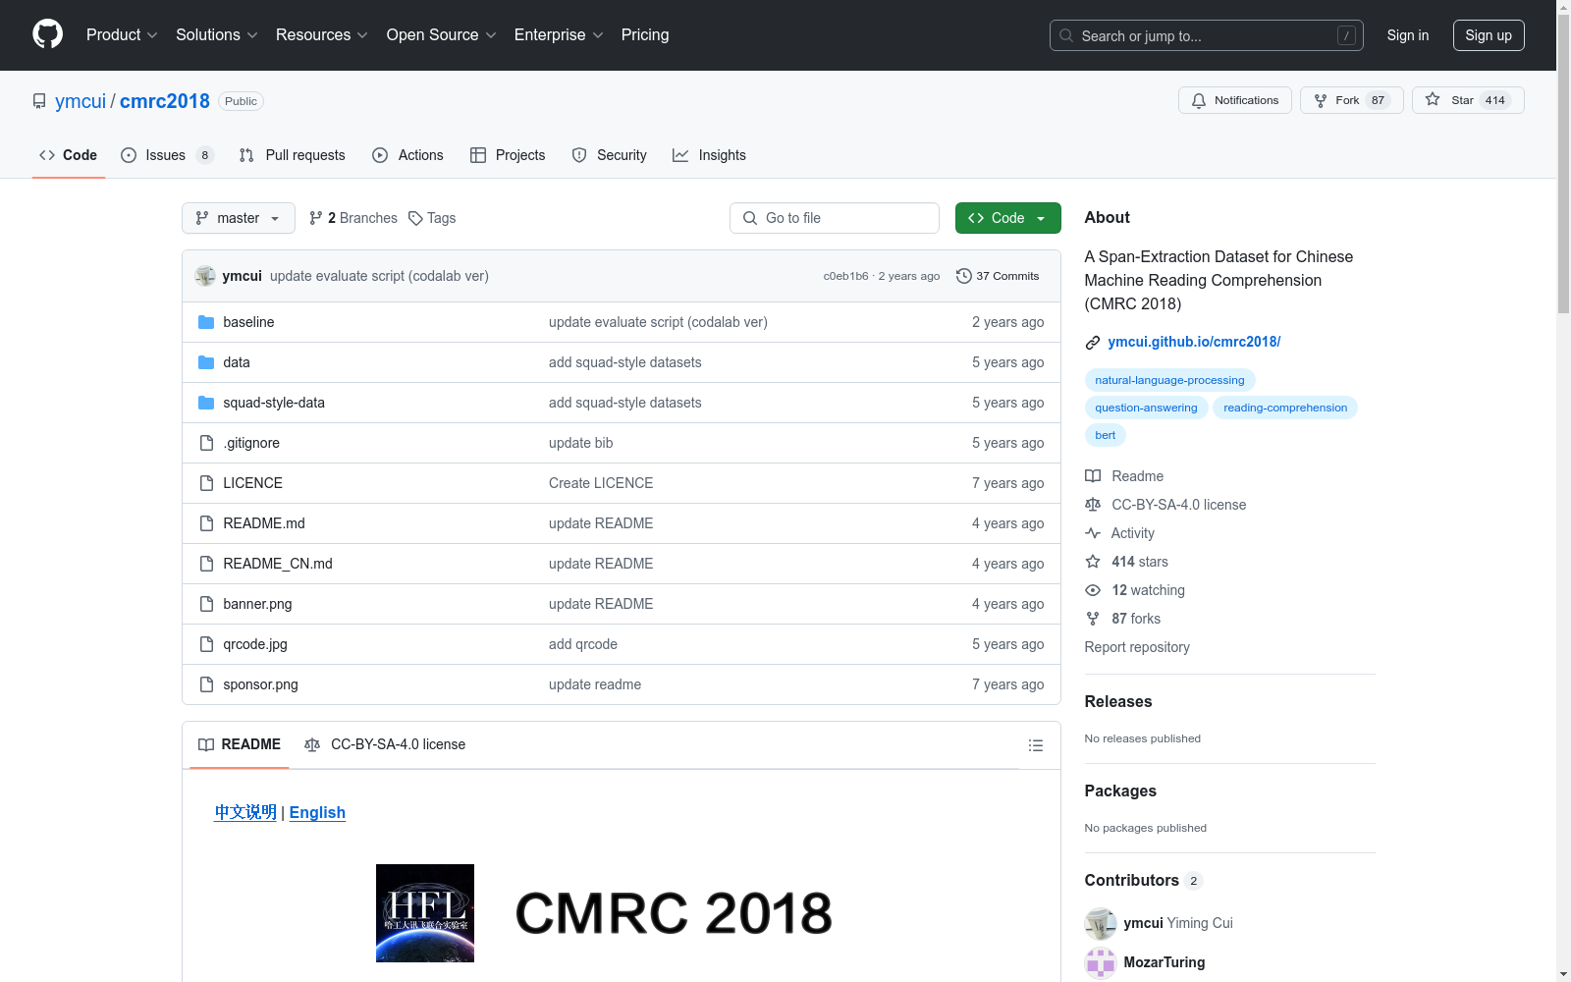Click the Notifications bell button

click(x=1235, y=100)
